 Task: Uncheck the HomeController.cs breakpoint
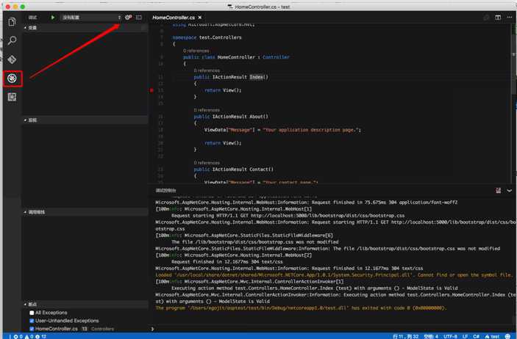pos(32,329)
